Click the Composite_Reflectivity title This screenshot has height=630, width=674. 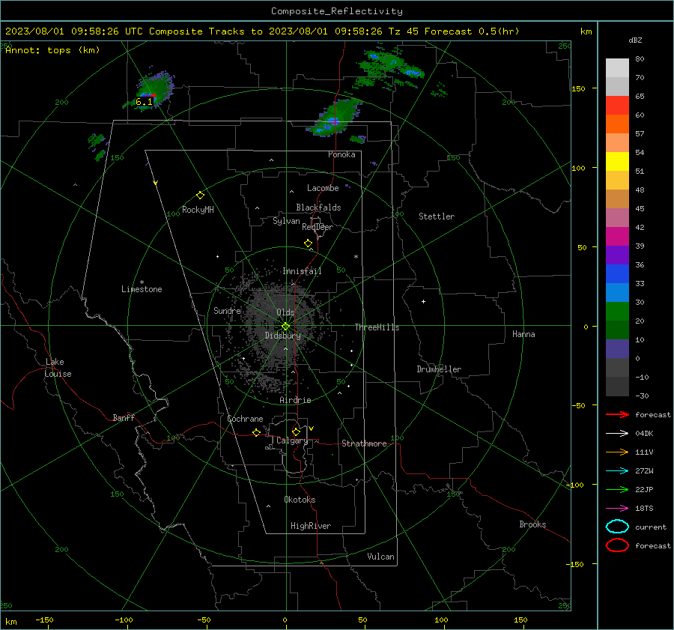(x=336, y=11)
